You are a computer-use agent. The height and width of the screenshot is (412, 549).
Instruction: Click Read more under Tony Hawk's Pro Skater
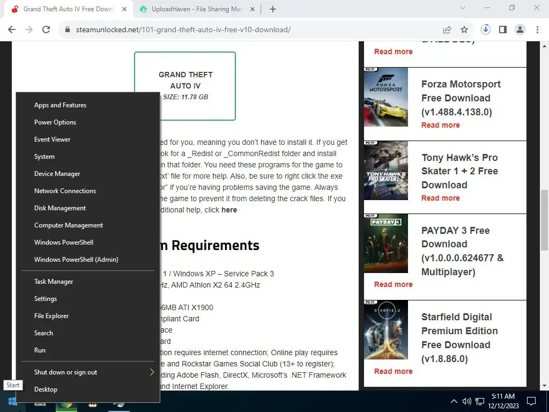click(x=441, y=198)
